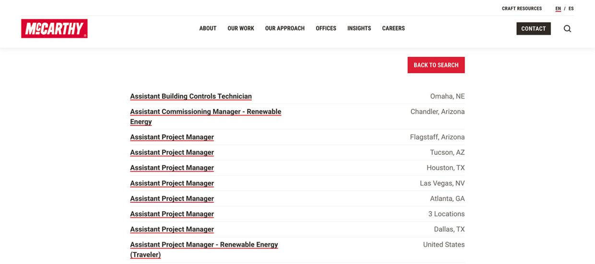This screenshot has height=264, width=595.
Task: Click the Back to Search button
Action: point(436,65)
